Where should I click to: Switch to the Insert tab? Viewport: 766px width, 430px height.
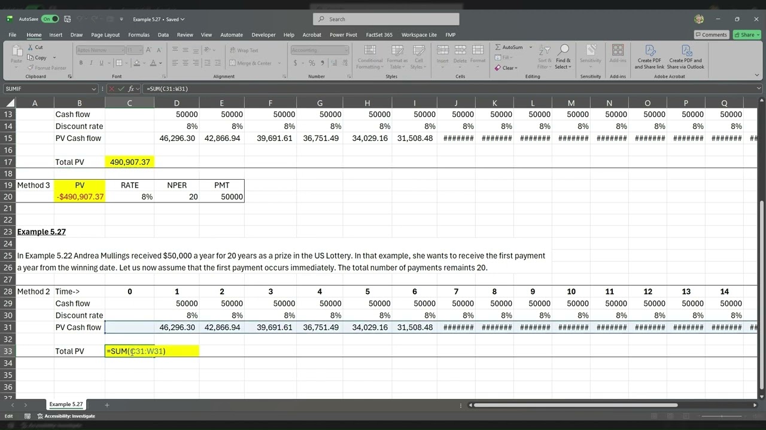[56, 35]
